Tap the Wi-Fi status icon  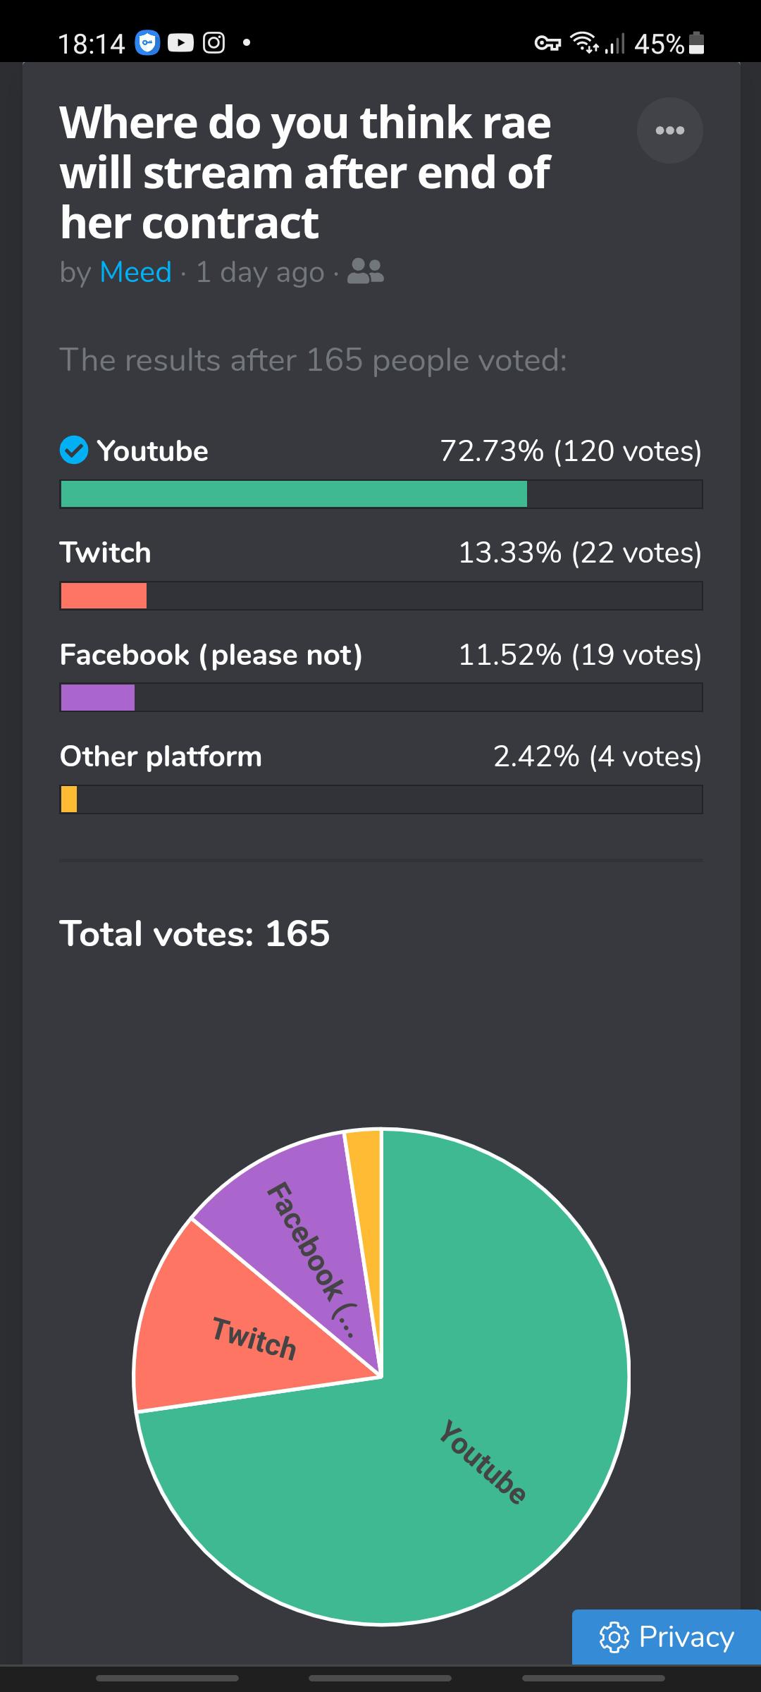tap(584, 44)
